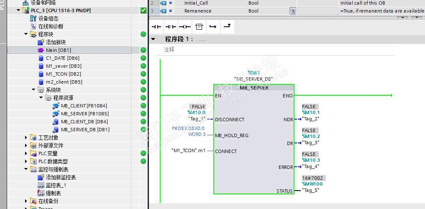Click the "MB_SERVER_DB" instance label
The height and width of the screenshot is (209, 425).
click(x=253, y=79)
